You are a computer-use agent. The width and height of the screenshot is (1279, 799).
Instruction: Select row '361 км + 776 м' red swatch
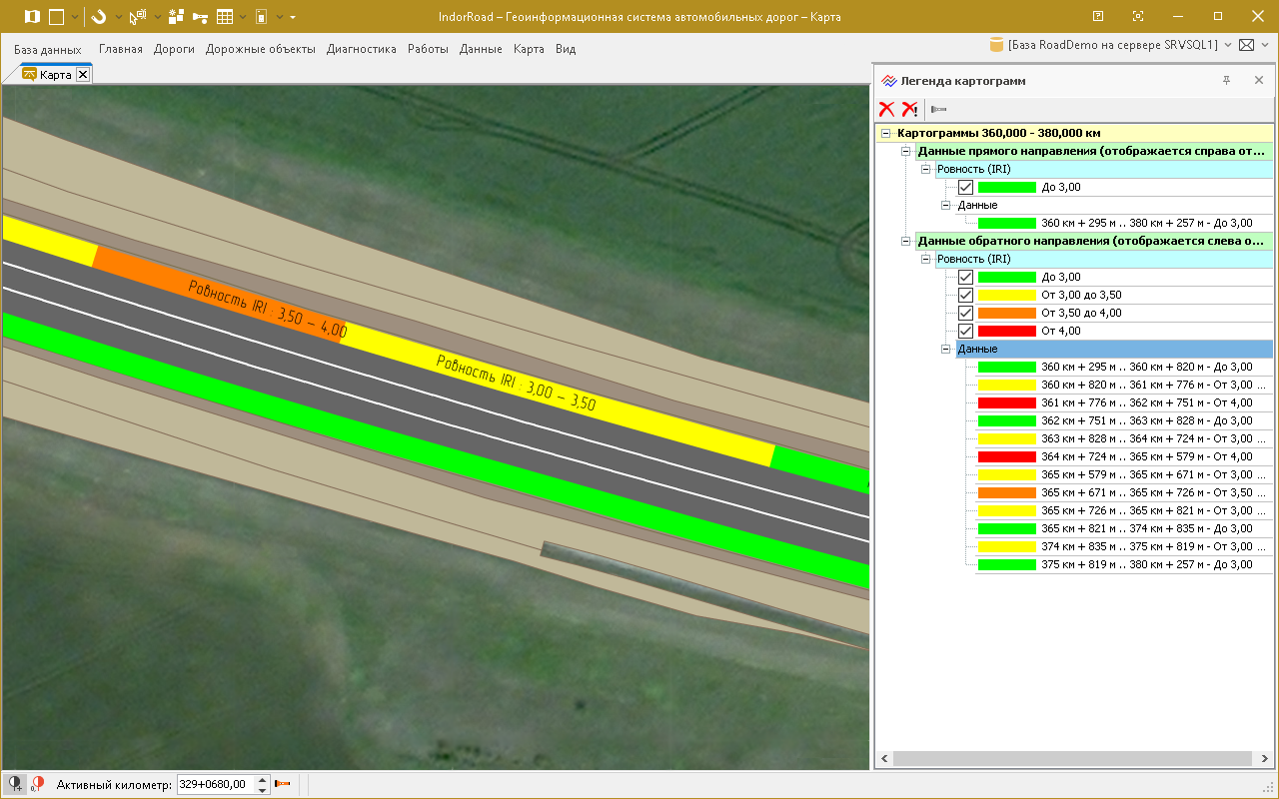pyautogui.click(x=1007, y=403)
